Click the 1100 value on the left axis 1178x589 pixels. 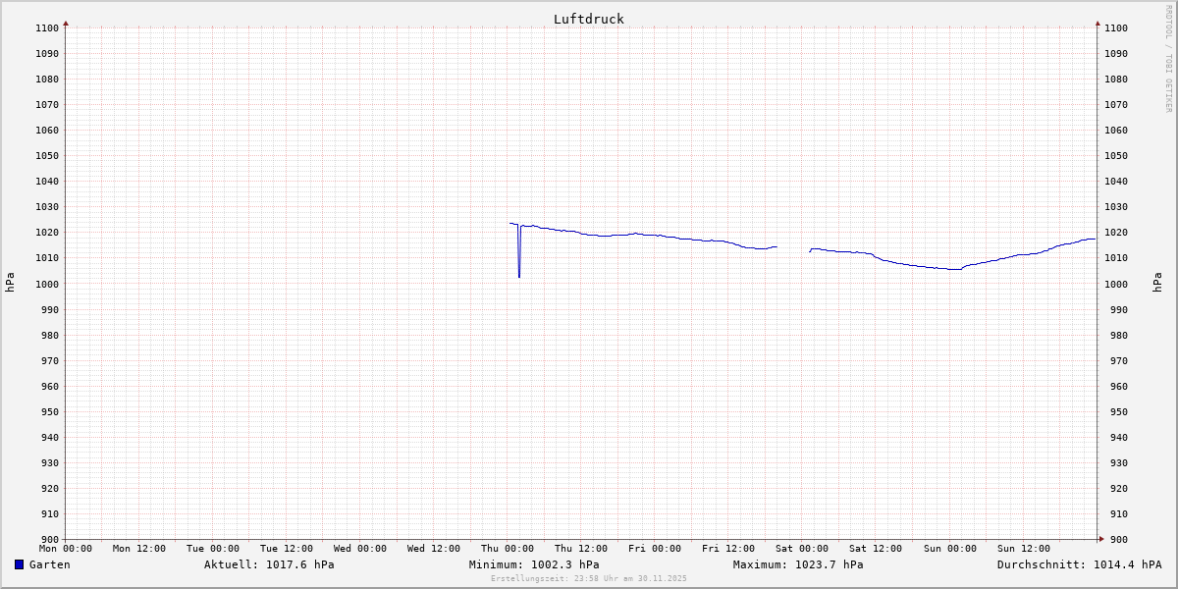(48, 27)
